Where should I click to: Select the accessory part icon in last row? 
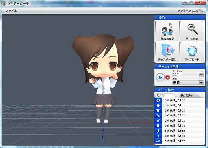point(158,141)
